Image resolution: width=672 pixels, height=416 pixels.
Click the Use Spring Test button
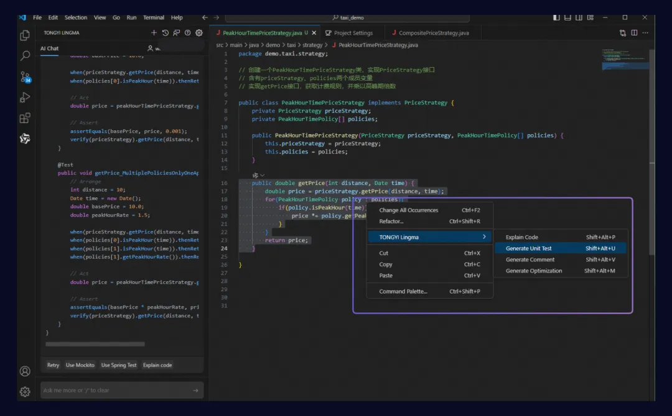point(119,365)
